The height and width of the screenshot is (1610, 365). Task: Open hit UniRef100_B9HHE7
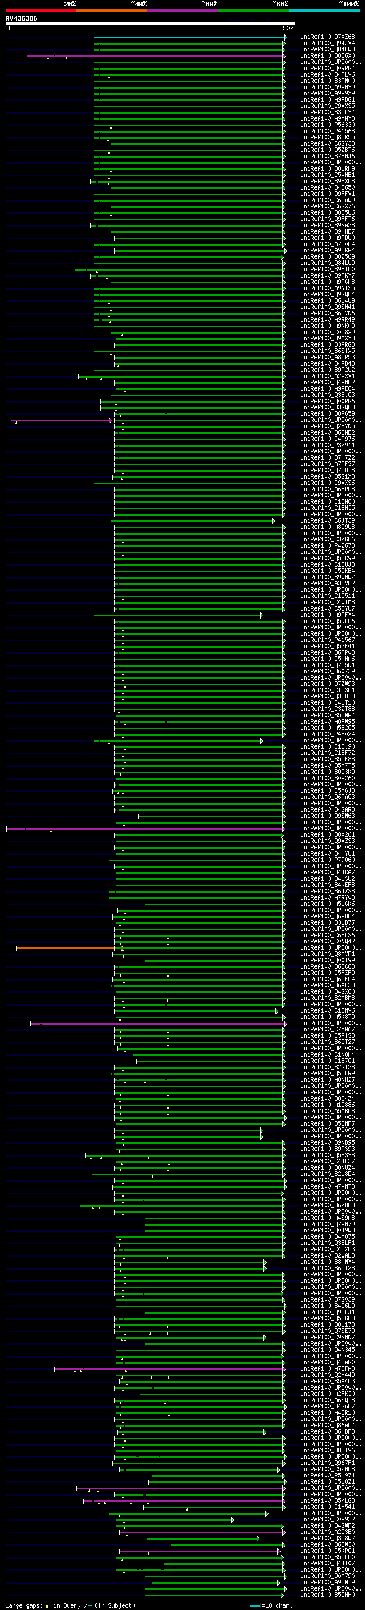point(327,232)
